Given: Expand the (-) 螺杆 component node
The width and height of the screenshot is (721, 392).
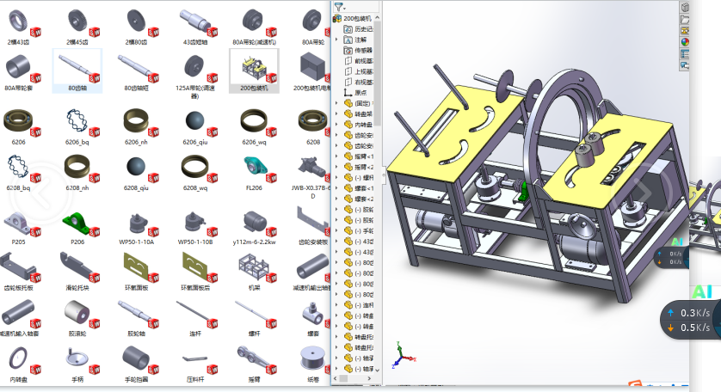Looking at the screenshot, I should (336, 177).
